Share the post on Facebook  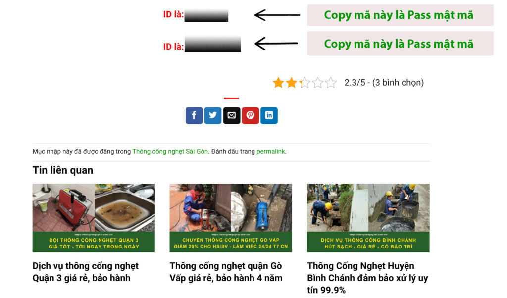tap(194, 115)
